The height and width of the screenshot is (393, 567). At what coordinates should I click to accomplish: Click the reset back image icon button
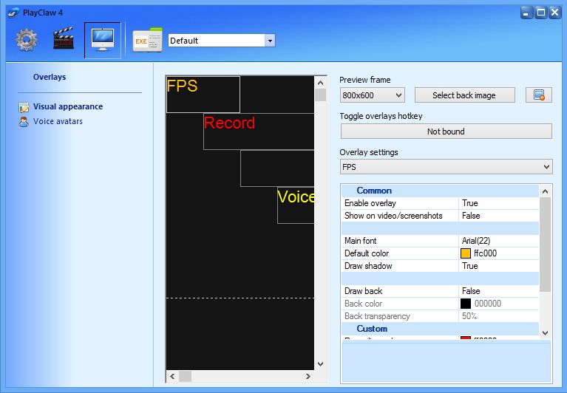[x=539, y=95]
